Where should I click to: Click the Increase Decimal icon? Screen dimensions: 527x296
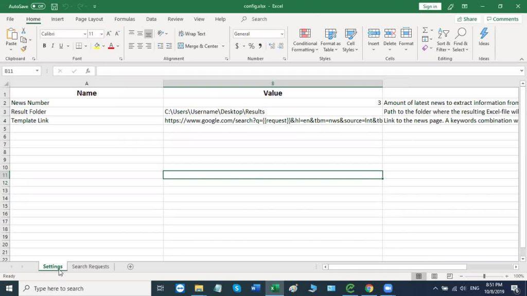click(272, 46)
